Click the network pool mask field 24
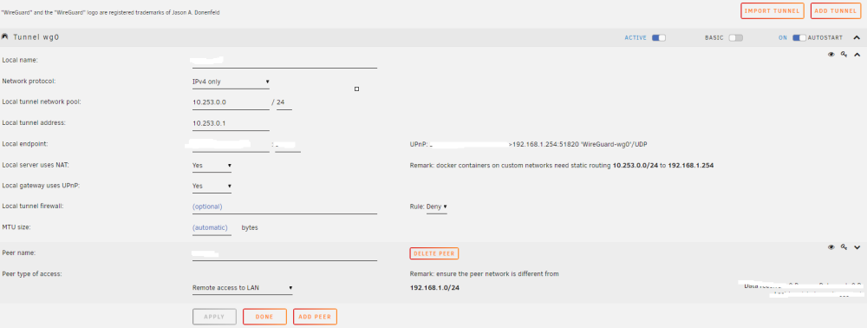Screen dimensions: 867x328 284,103
